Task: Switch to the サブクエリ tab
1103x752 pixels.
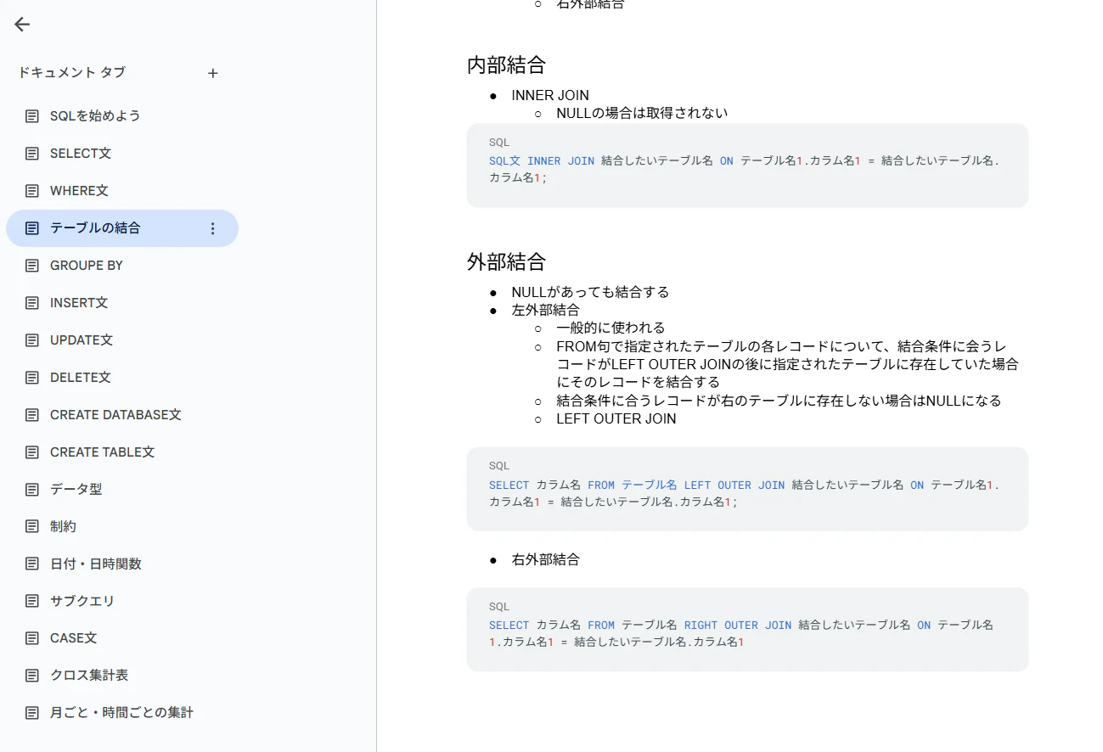Action: pyautogui.click(x=122, y=601)
